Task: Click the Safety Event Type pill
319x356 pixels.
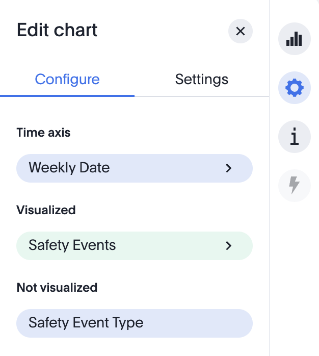Action: click(x=86, y=323)
